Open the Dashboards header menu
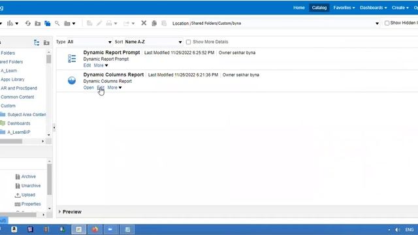 click(373, 8)
